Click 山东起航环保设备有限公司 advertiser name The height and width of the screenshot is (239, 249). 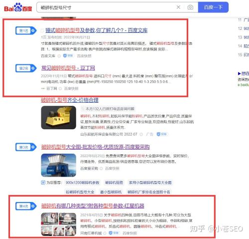(x=102, y=134)
